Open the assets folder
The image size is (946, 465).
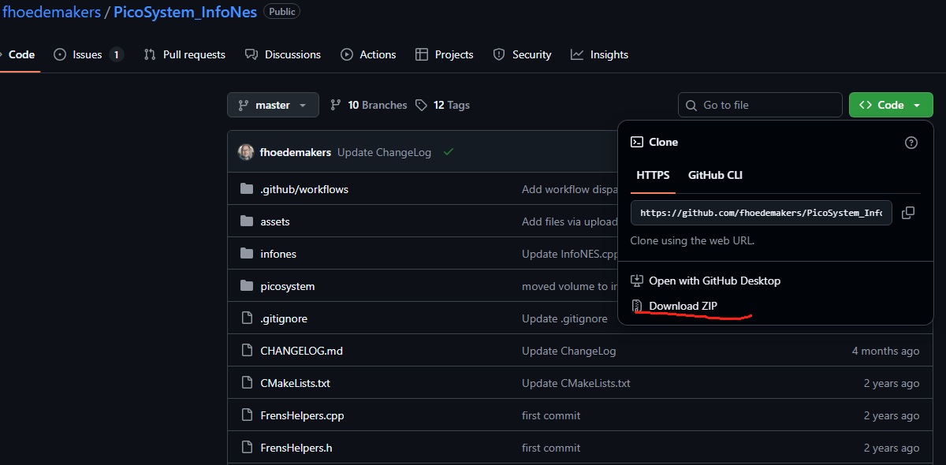pos(275,221)
